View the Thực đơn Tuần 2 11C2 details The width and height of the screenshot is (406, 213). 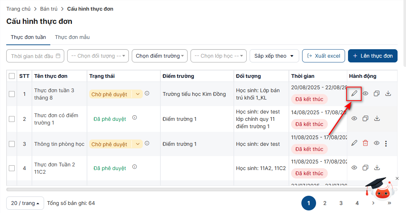tap(354, 168)
